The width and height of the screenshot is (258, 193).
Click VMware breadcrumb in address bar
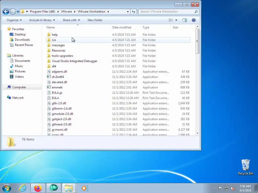(x=66, y=12)
